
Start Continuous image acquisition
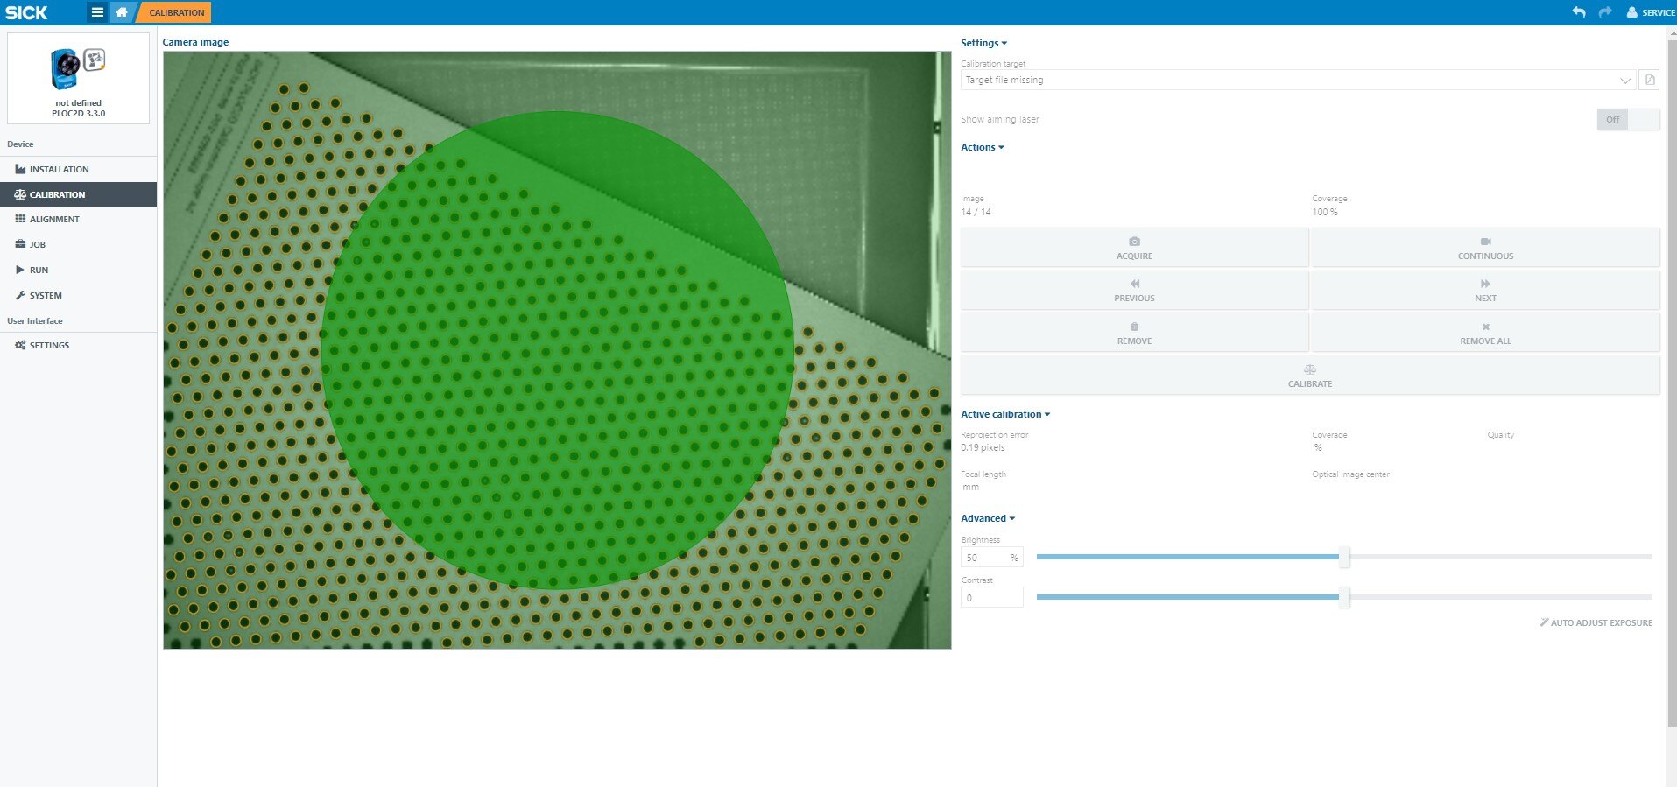point(1484,248)
